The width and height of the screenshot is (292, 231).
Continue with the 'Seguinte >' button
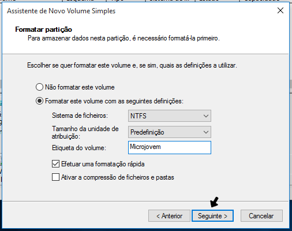pyautogui.click(x=212, y=216)
